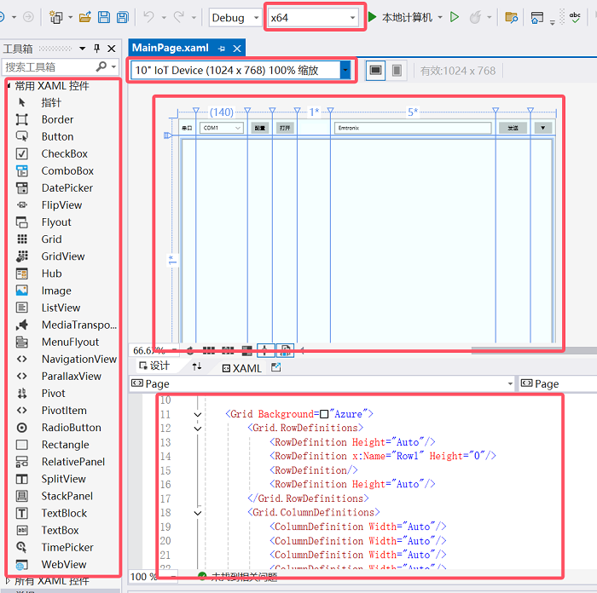Screen dimensions: 597x593
Task: Click the Azure color swatch in code
Action: [324, 414]
